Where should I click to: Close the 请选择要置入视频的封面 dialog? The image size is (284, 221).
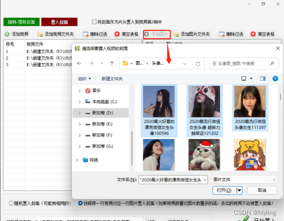point(278,48)
